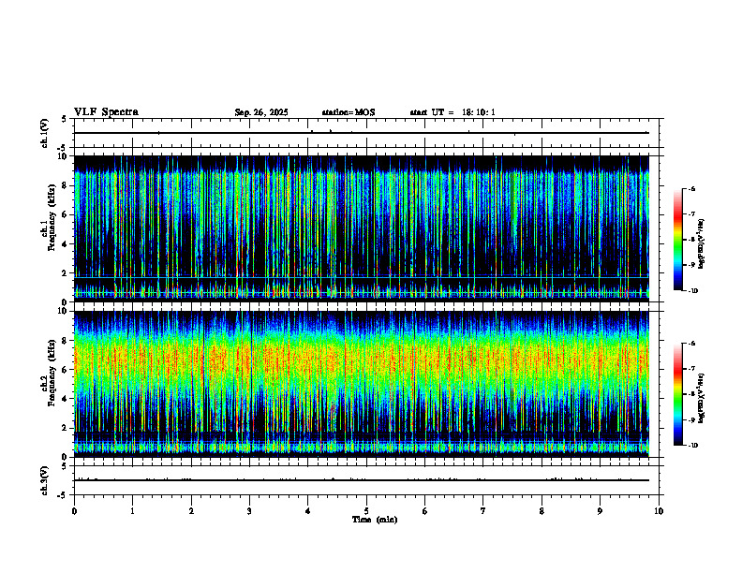Select the ch.2 "Frequency (kHz)" axis label
Viewport: 742px width, 573px height.
[x=52, y=373]
